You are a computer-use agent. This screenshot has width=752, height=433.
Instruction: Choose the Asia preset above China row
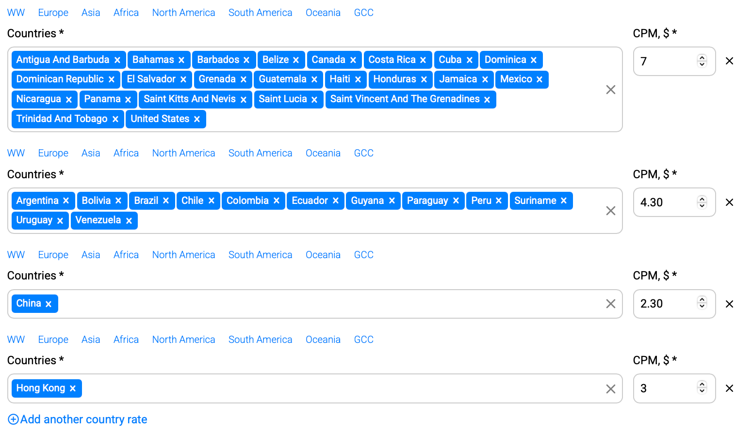(x=91, y=255)
